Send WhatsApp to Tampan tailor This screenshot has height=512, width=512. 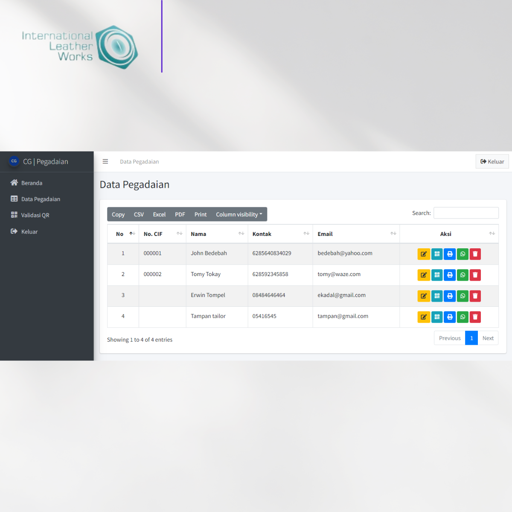(x=463, y=317)
